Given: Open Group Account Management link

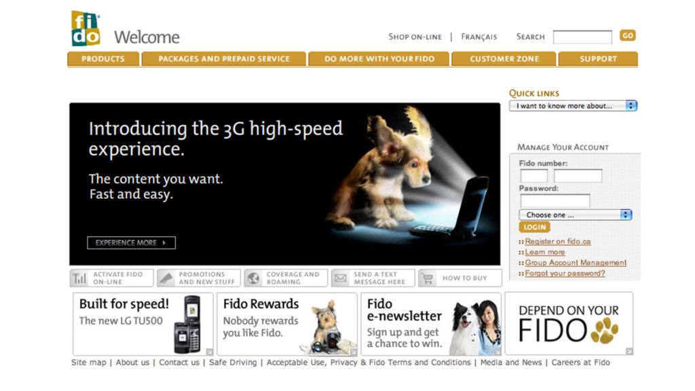Looking at the screenshot, I should click(x=576, y=263).
